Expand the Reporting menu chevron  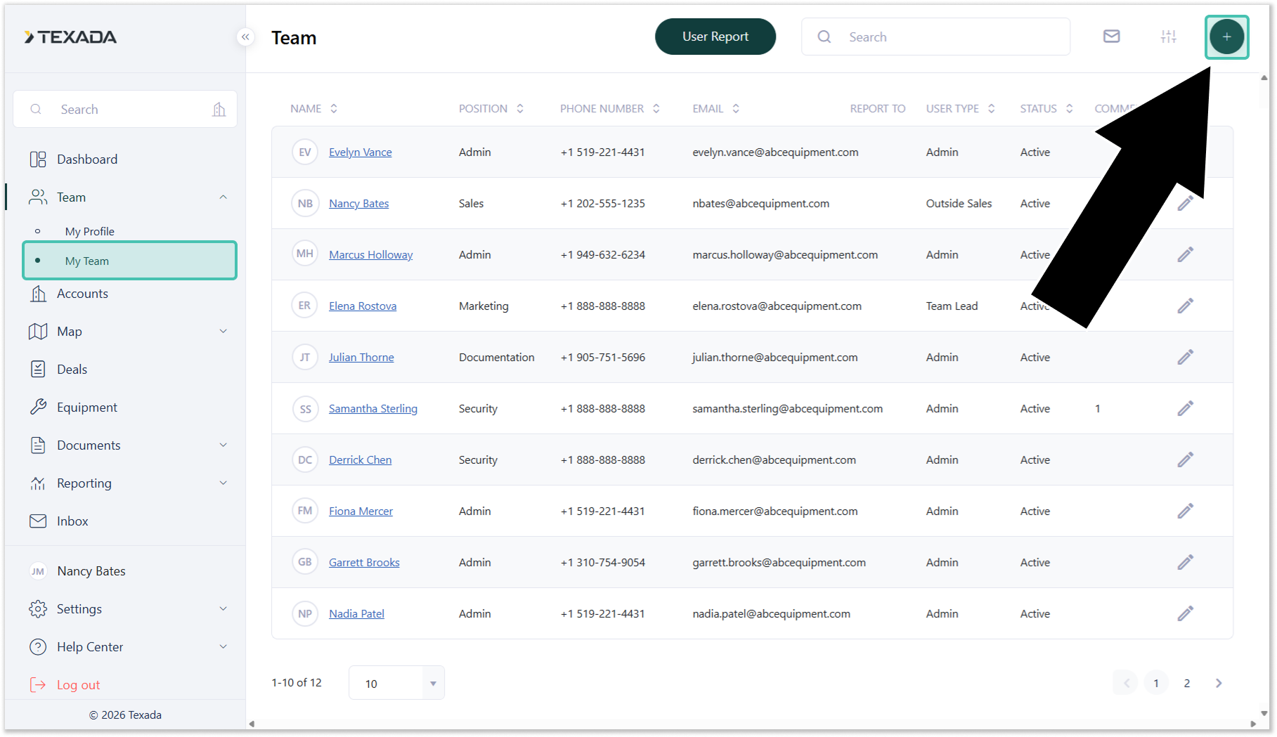(223, 483)
